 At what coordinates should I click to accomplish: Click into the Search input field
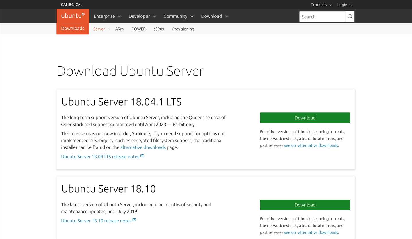[x=322, y=17]
